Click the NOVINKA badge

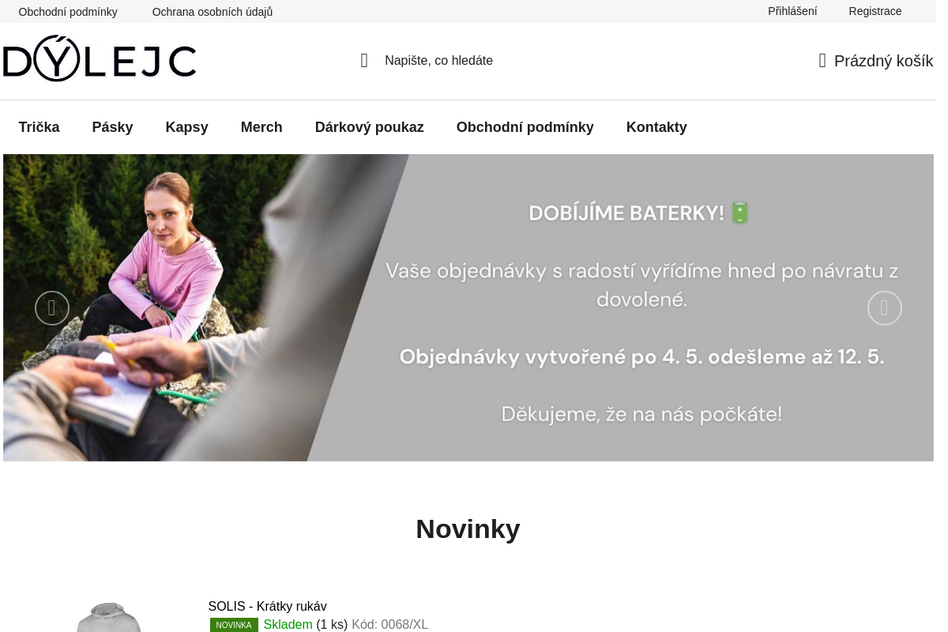pyautogui.click(x=234, y=625)
